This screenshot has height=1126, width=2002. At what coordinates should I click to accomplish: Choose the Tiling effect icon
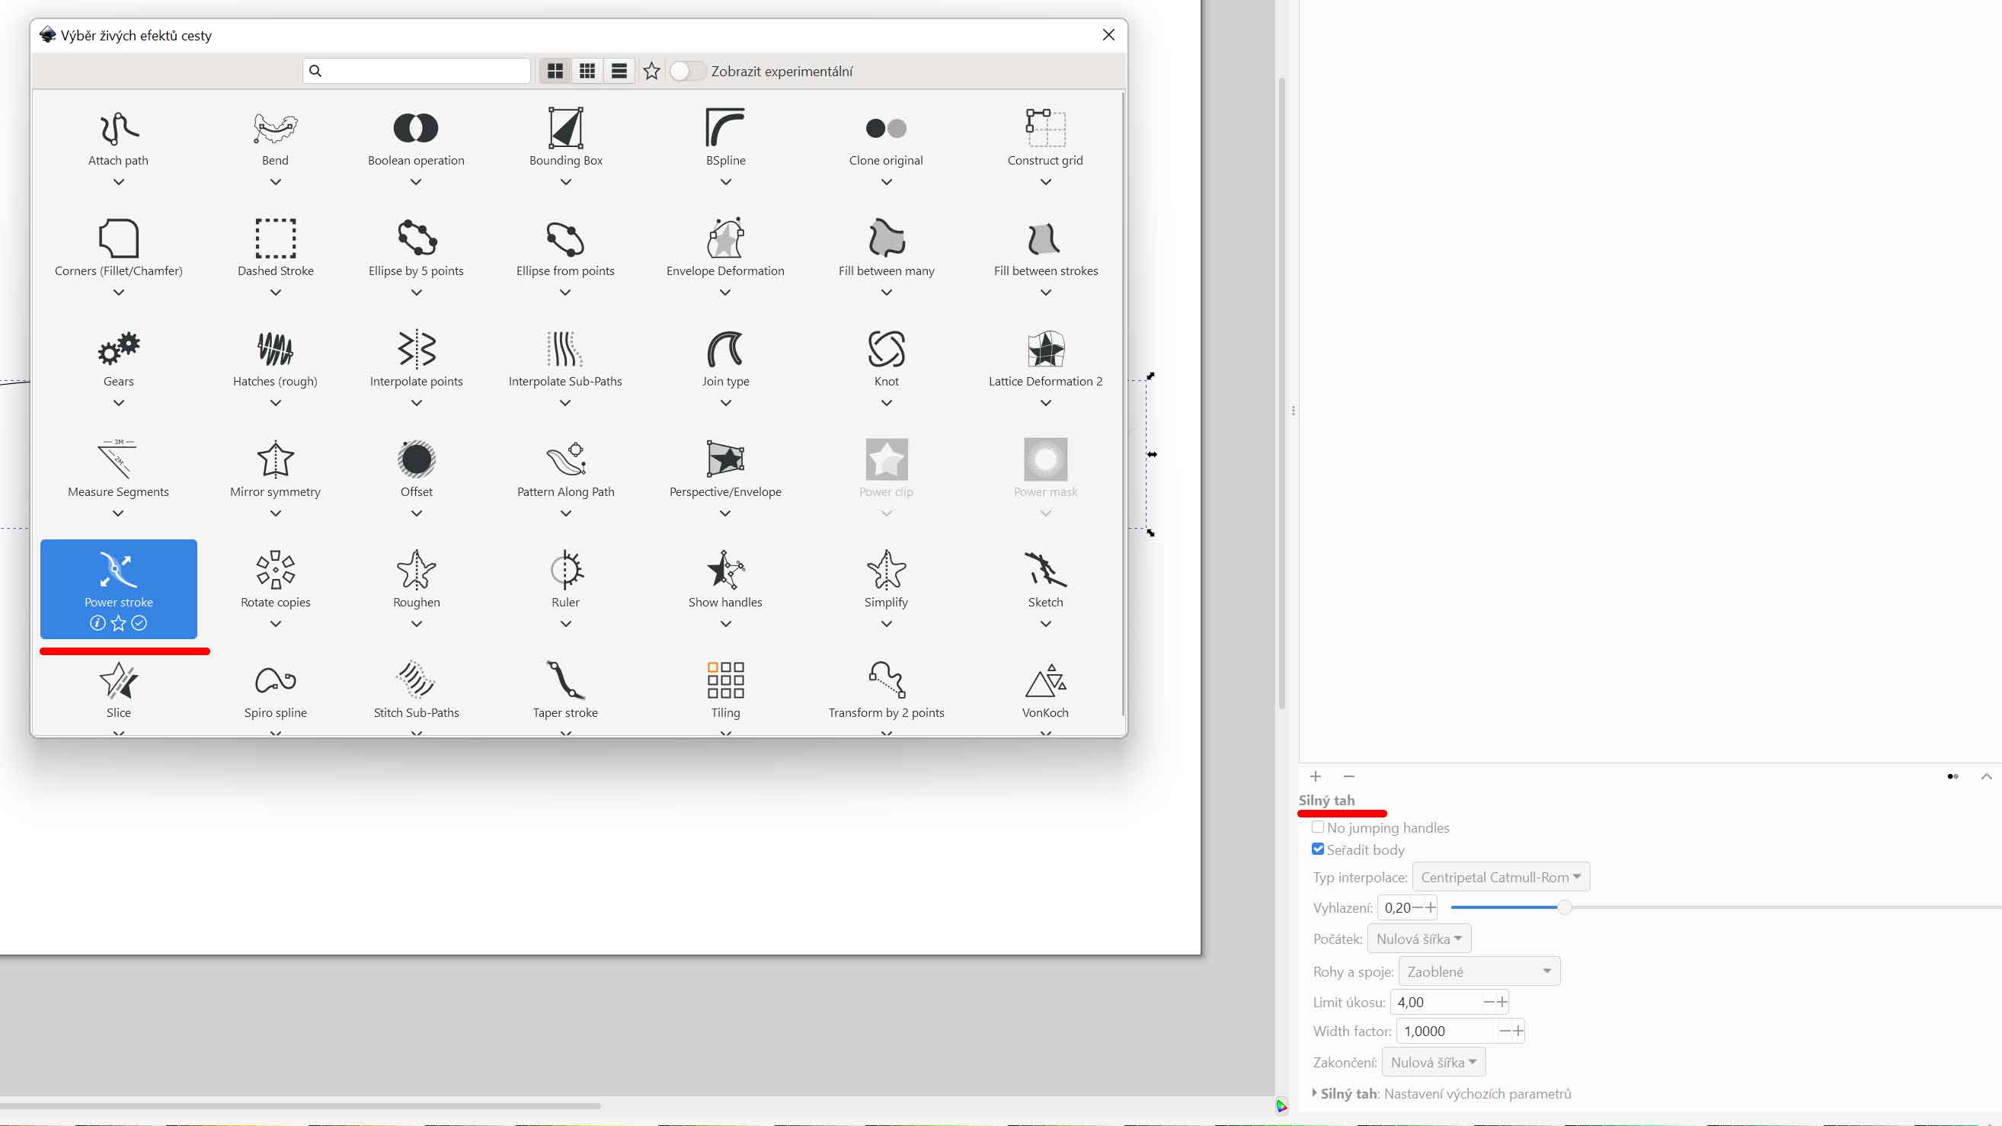[725, 681]
